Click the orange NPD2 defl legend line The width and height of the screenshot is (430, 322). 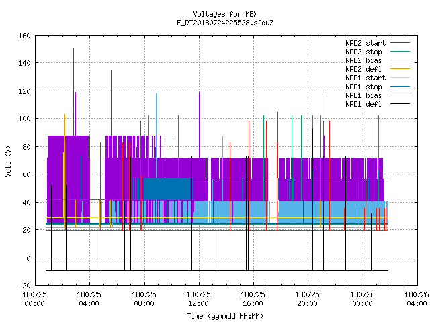[400, 69]
